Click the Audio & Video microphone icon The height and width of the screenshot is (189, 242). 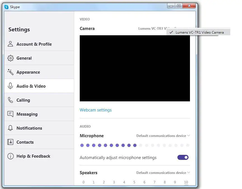pos(10,86)
